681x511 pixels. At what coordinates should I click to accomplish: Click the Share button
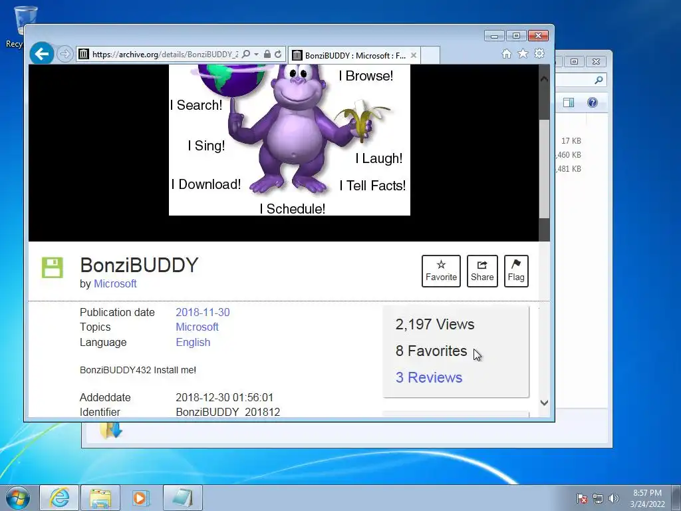pyautogui.click(x=482, y=271)
